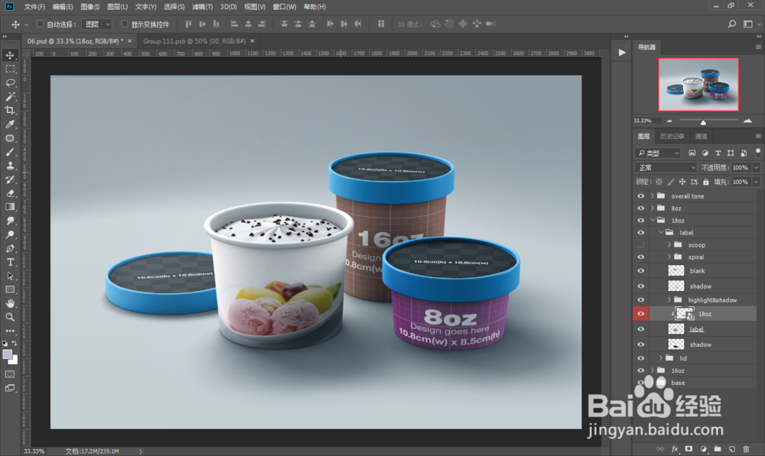Select the Lasso tool
This screenshot has width=765, height=456.
pos(10,82)
